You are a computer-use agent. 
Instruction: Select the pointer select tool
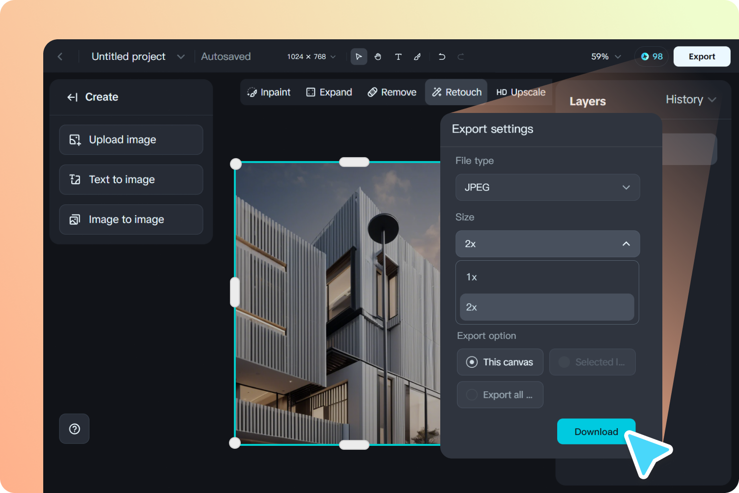point(359,56)
